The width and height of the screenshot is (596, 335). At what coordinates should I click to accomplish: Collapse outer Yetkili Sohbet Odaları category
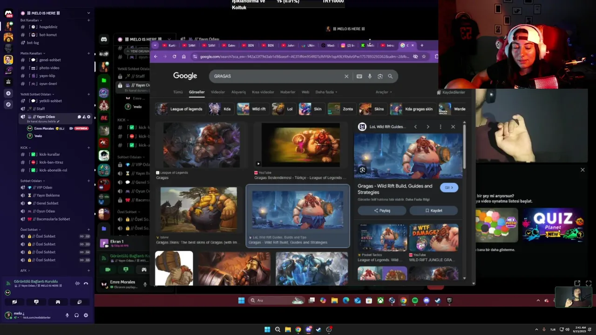[37, 94]
